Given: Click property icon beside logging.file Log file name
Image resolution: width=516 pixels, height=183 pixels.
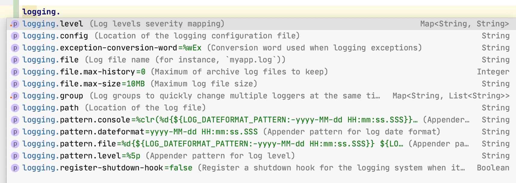Looking at the screenshot, I should pyautogui.click(x=15, y=60).
